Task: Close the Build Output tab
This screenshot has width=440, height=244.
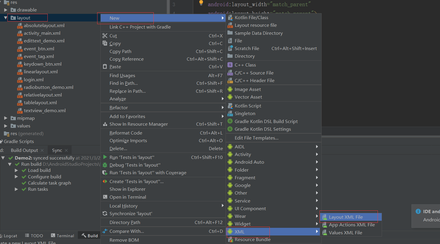Action: tap(42, 150)
